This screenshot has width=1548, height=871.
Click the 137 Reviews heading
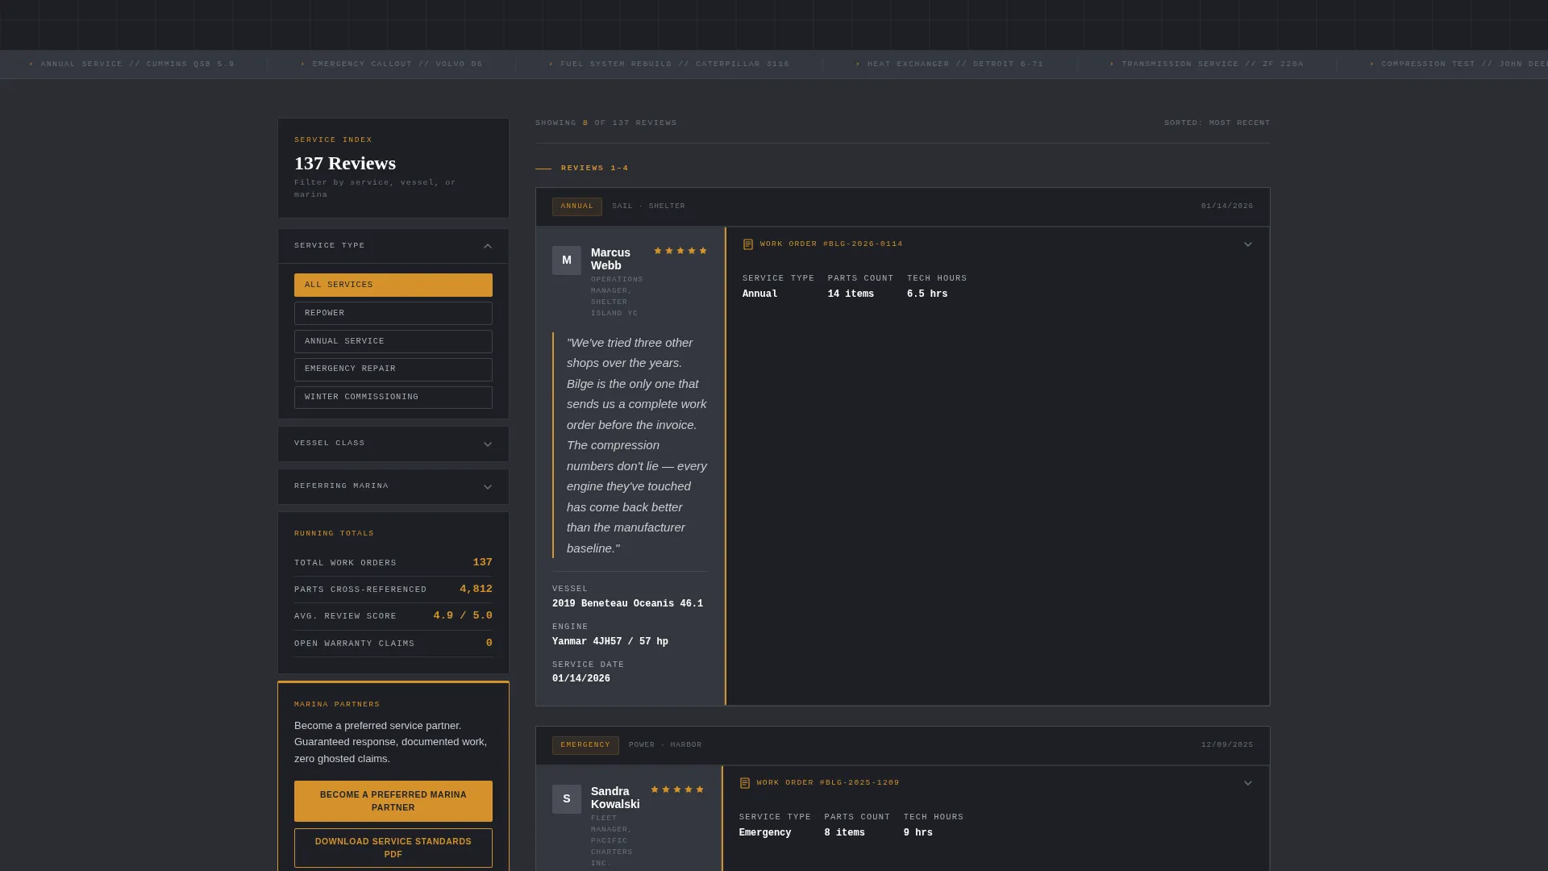(345, 164)
